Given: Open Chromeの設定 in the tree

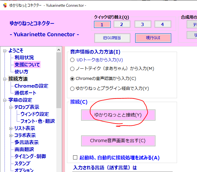Looking at the screenshot, I should coord(31,86).
